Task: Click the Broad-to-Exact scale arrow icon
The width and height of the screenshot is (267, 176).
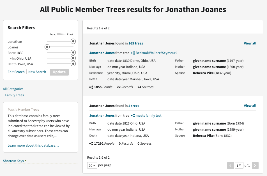Action: 61,34
